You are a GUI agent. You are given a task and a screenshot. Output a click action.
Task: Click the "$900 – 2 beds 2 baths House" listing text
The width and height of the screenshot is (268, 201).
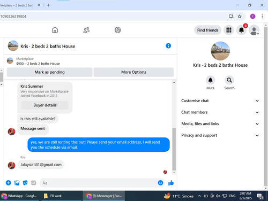pos(38,64)
